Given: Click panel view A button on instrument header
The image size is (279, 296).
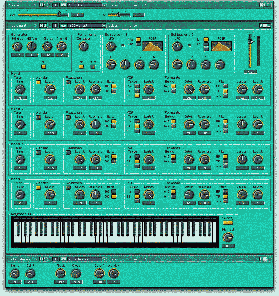Looking at the screenshot, I should coord(261,25).
